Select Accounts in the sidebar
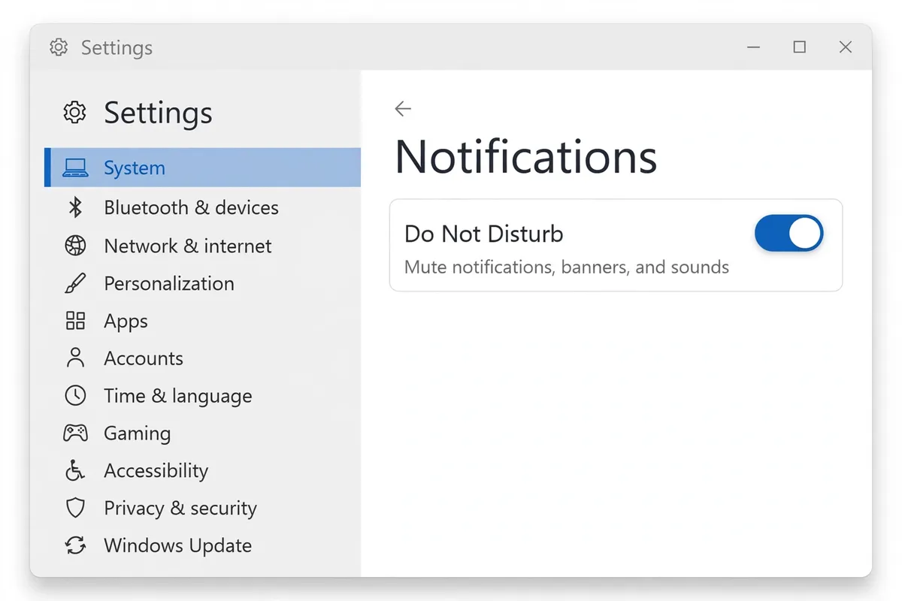The image size is (902, 601). [x=203, y=358]
